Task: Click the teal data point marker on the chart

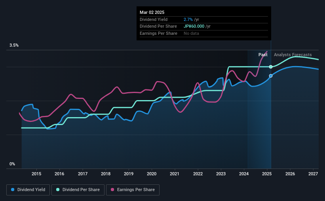Action: click(271, 67)
